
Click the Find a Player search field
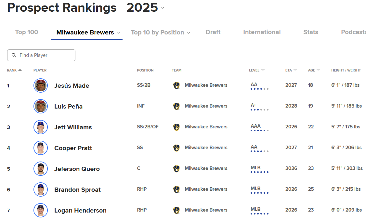pos(46,55)
